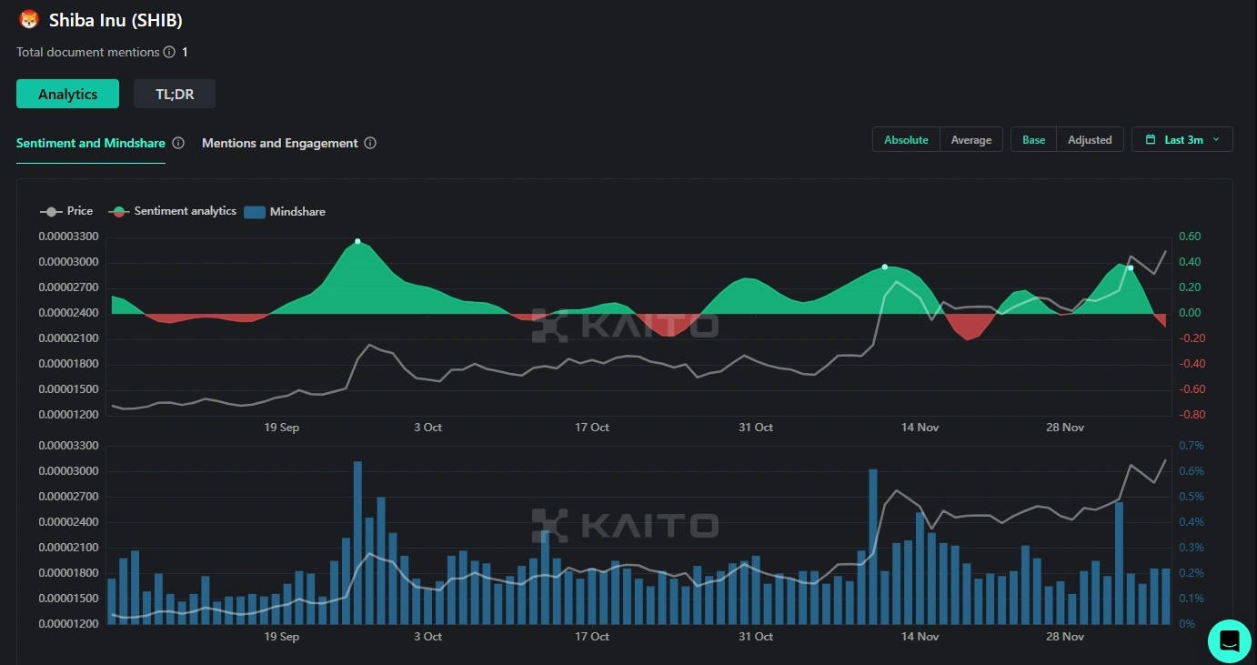Screen dimensions: 1257x665
Task: Click the highest sentiment peak marker in late September
Action: tap(357, 241)
